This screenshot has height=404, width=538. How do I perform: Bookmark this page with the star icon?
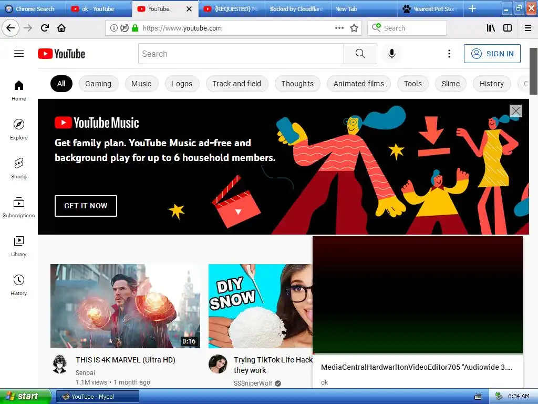(x=354, y=28)
